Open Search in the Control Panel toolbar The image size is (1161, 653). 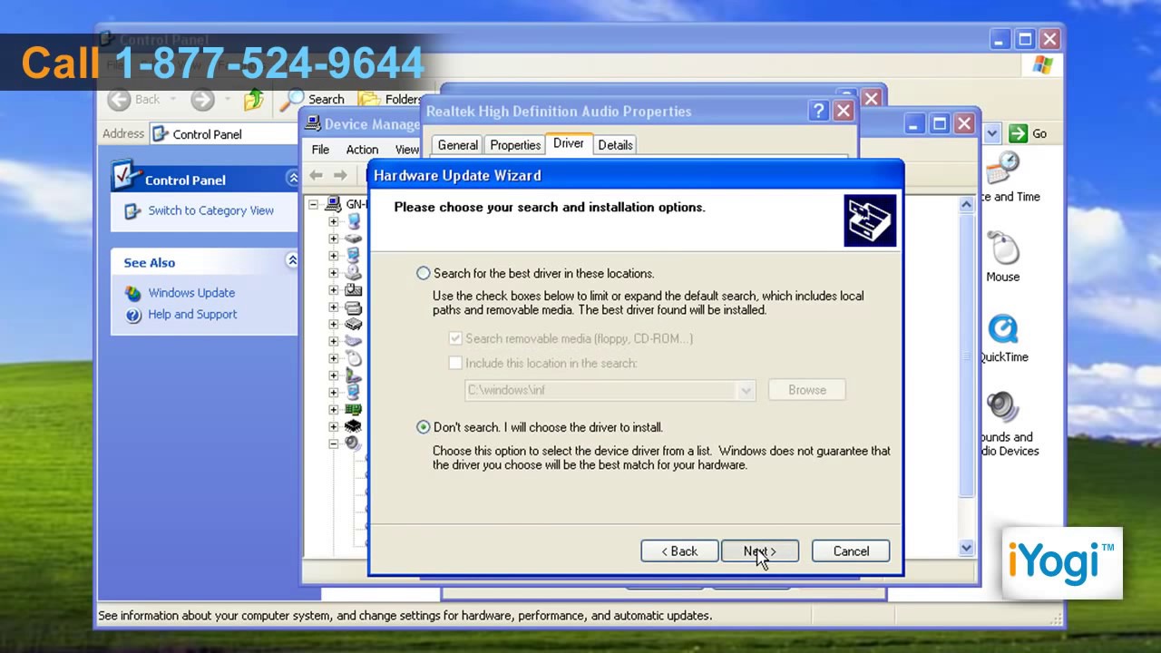click(x=313, y=99)
